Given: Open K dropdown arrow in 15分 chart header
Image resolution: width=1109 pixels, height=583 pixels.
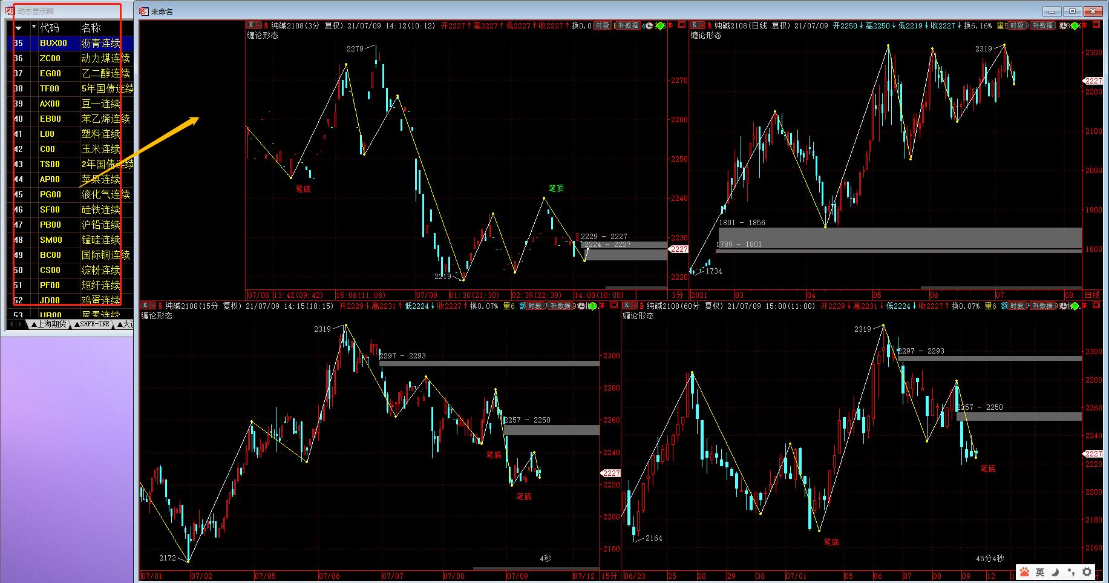Looking at the screenshot, I should click(x=153, y=306).
